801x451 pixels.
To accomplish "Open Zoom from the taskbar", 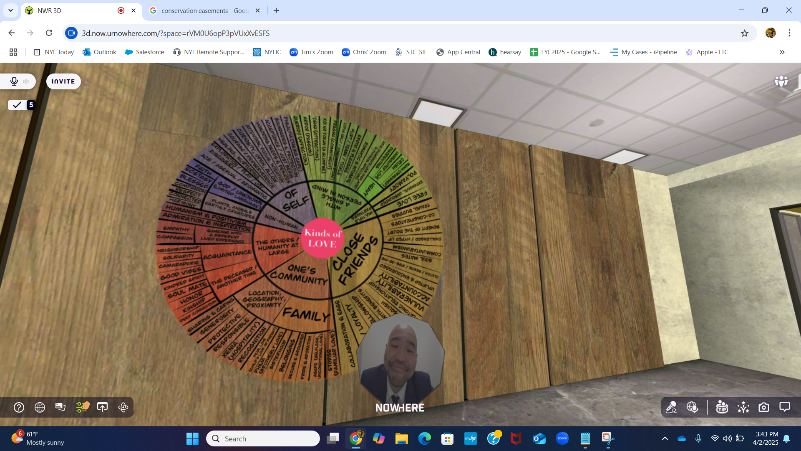I will click(x=562, y=438).
